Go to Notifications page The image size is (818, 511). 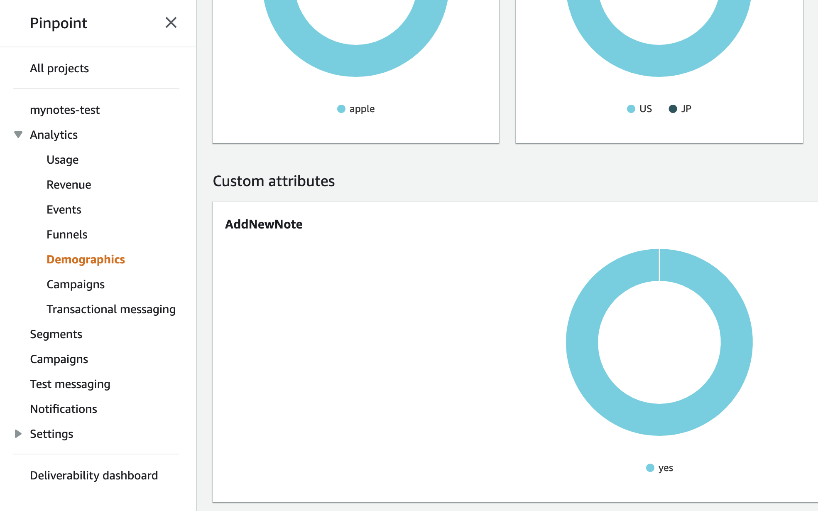point(64,409)
